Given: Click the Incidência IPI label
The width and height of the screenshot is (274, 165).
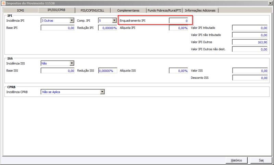Looking at the screenshot, I should [15, 21].
